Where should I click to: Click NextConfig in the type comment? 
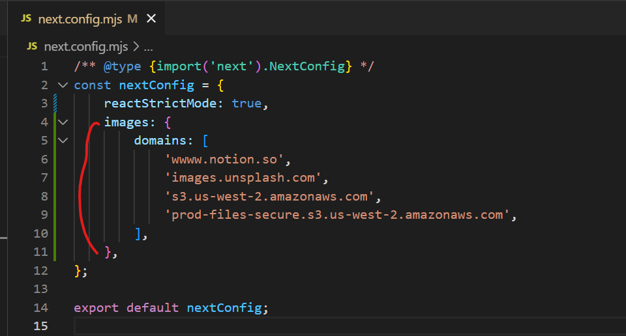click(x=307, y=66)
